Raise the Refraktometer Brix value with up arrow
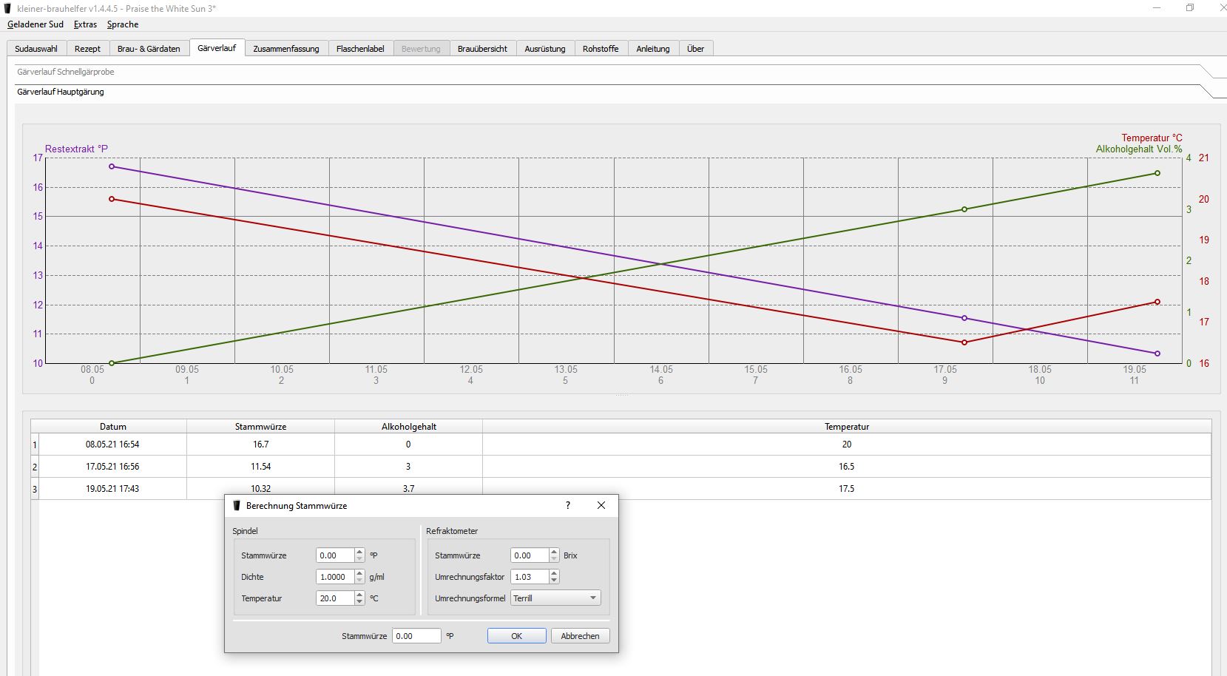The height and width of the screenshot is (676, 1227). pos(554,552)
